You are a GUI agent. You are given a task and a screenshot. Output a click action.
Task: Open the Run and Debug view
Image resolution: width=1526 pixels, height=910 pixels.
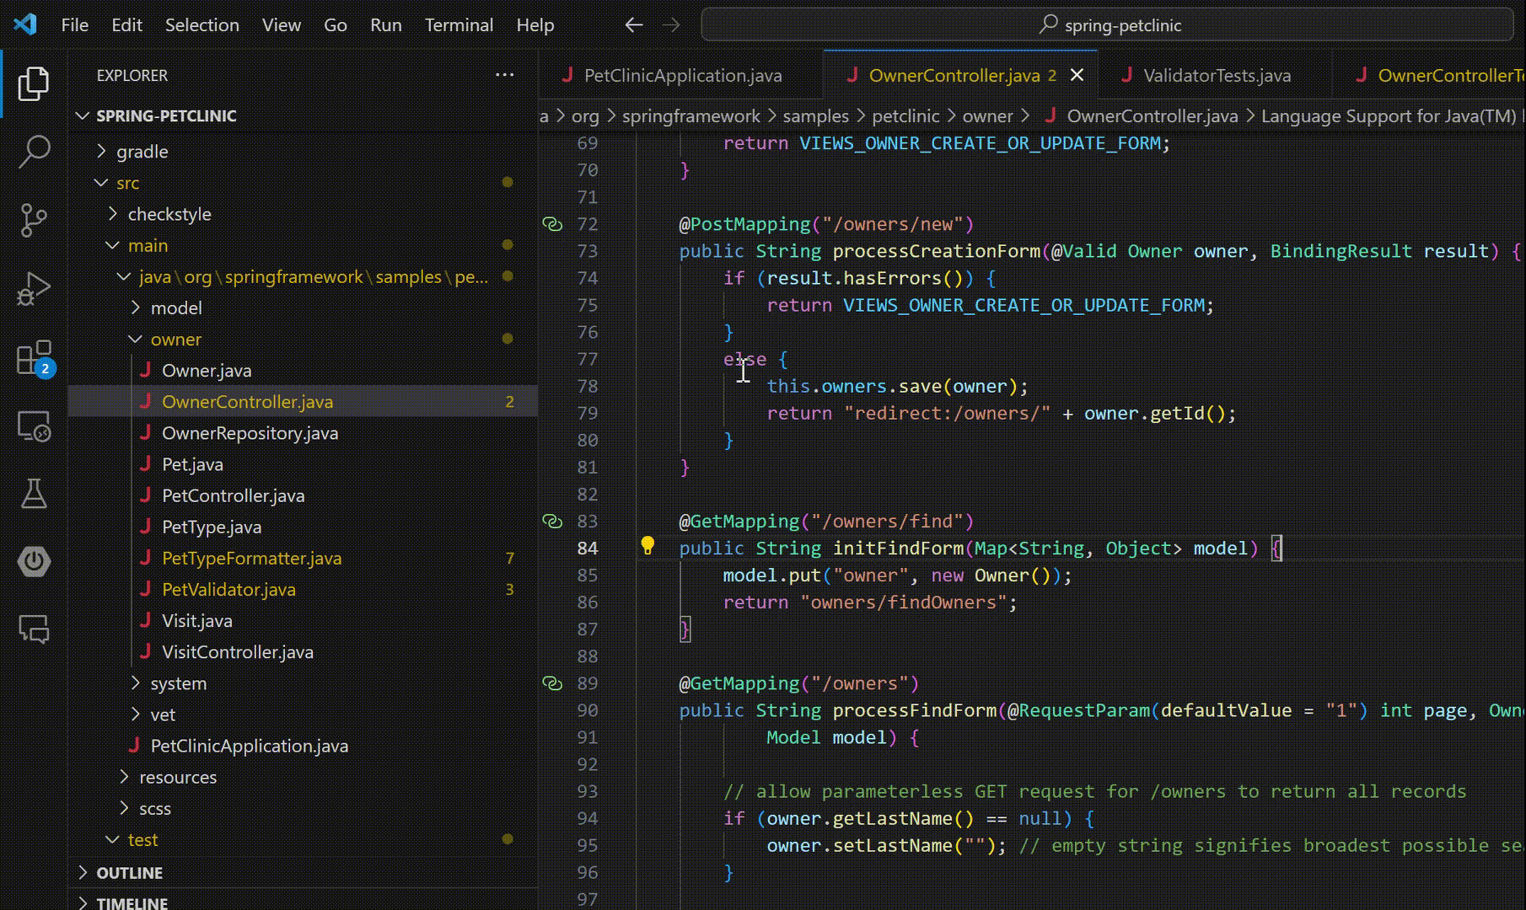(x=34, y=287)
